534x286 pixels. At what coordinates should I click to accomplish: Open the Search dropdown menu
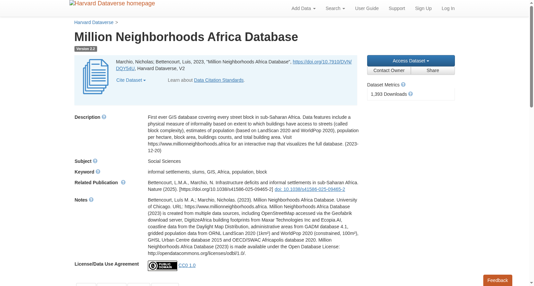[x=335, y=8]
